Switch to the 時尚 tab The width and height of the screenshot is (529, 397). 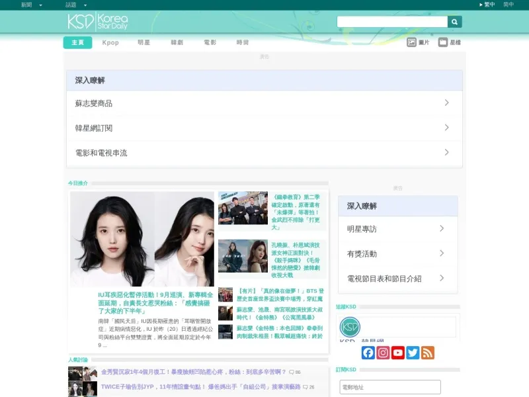tap(243, 42)
